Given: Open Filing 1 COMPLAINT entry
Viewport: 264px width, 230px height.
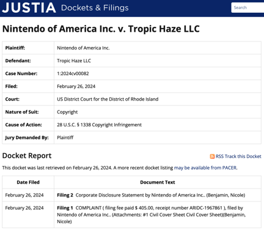Looking at the screenshot, I should (65, 208).
